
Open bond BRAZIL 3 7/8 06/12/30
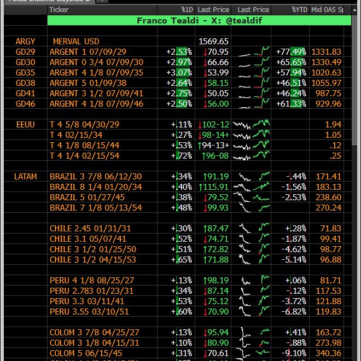96,176
